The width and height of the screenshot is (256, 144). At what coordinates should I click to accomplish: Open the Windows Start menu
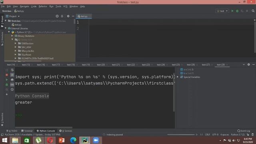click(4, 140)
